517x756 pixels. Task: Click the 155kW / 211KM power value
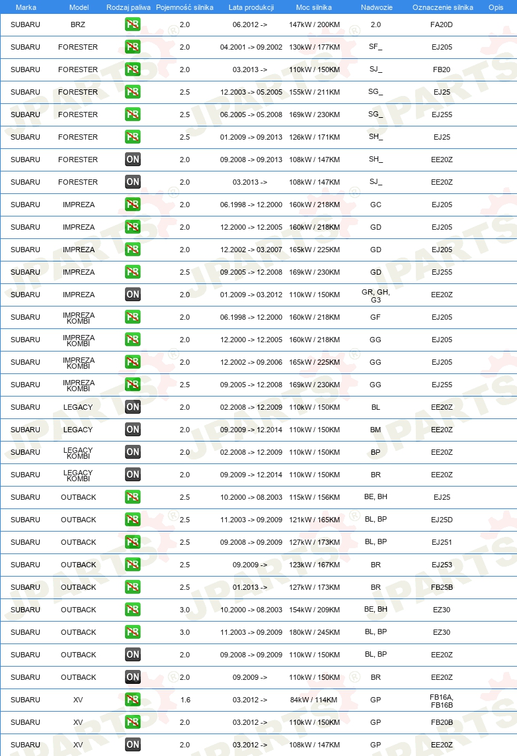[x=314, y=92]
